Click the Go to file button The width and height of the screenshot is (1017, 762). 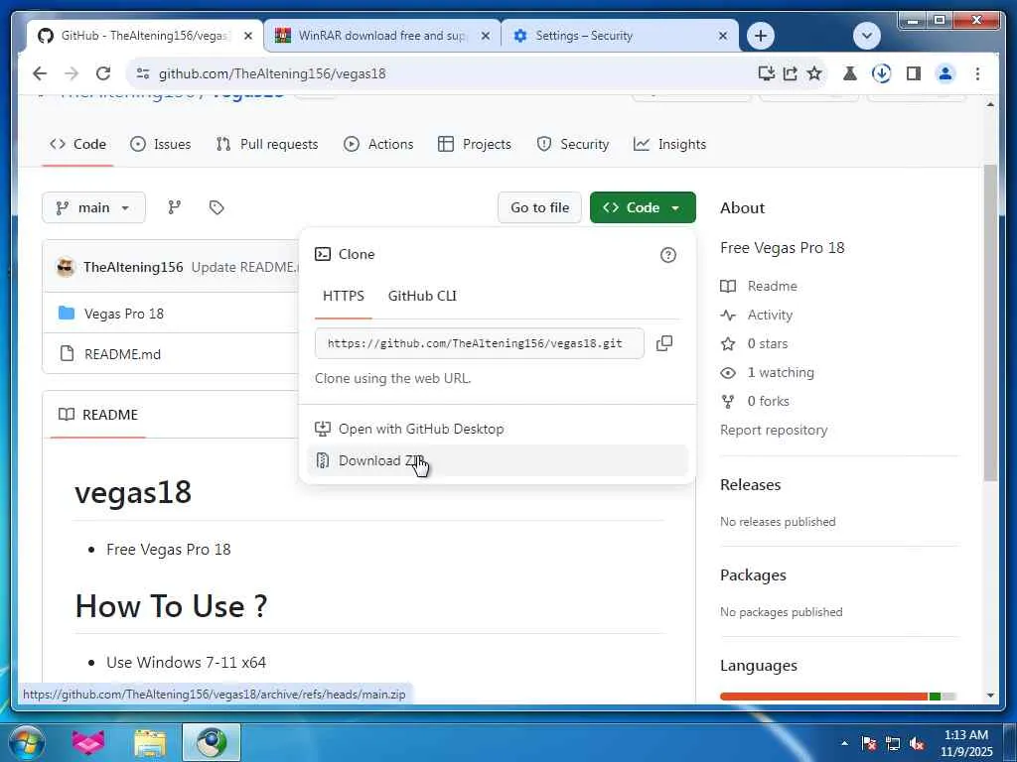pyautogui.click(x=539, y=207)
